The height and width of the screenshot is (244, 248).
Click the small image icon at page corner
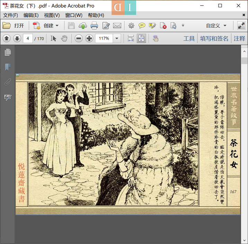click(x=18, y=75)
